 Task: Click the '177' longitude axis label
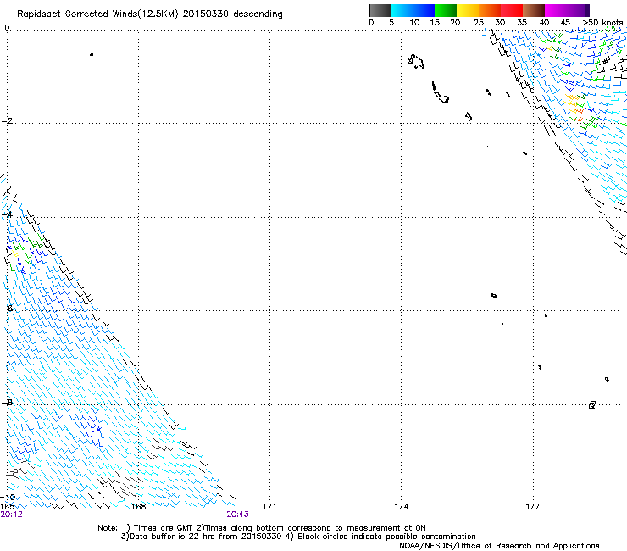click(x=532, y=507)
